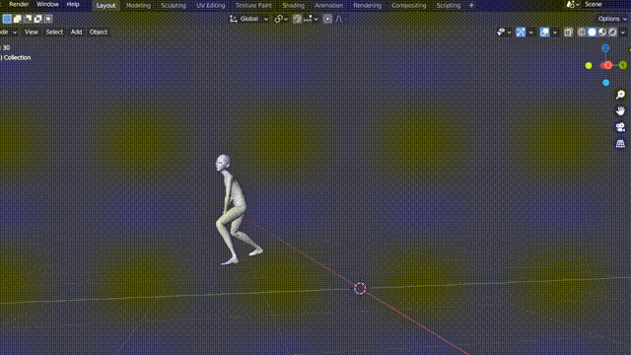Select wireframe viewport shading
This screenshot has width=631, height=355.
(x=582, y=33)
